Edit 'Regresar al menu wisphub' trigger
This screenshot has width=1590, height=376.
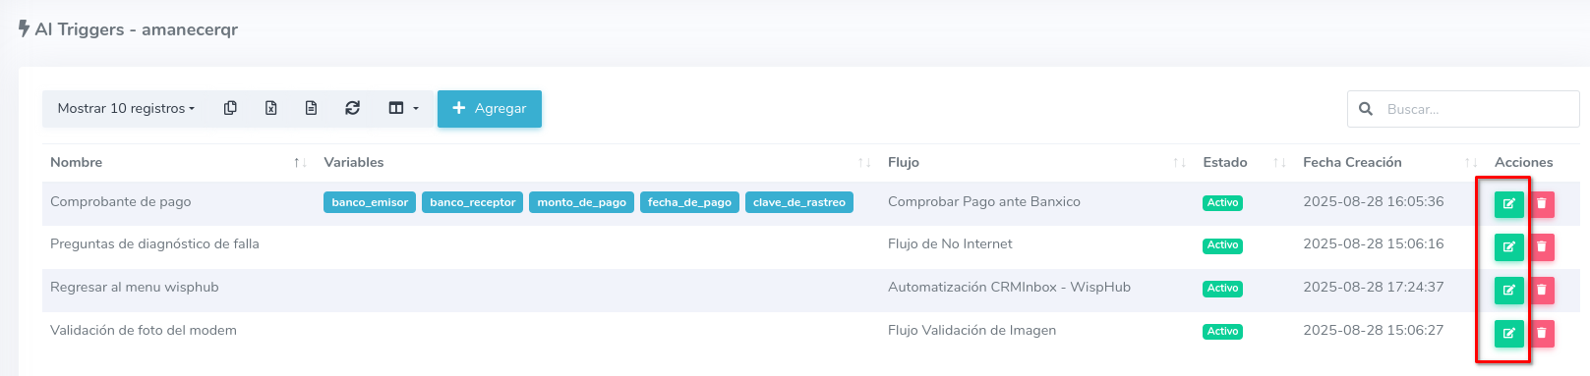click(1508, 290)
